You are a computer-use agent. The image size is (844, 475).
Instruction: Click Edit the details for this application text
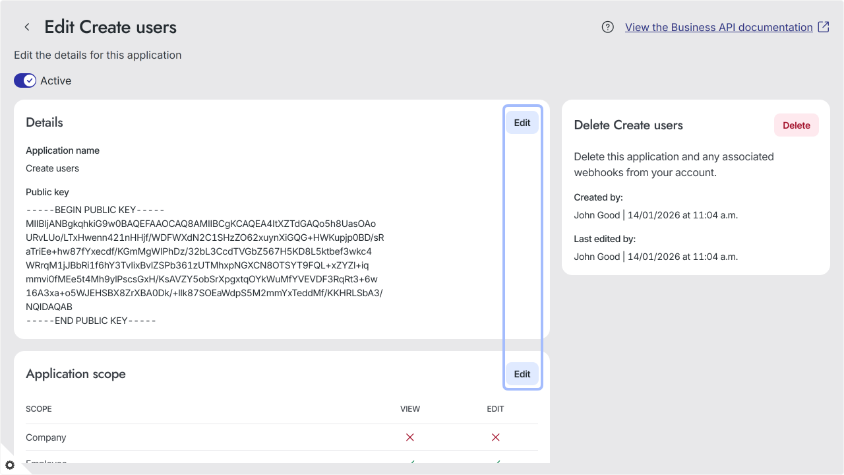(x=98, y=55)
